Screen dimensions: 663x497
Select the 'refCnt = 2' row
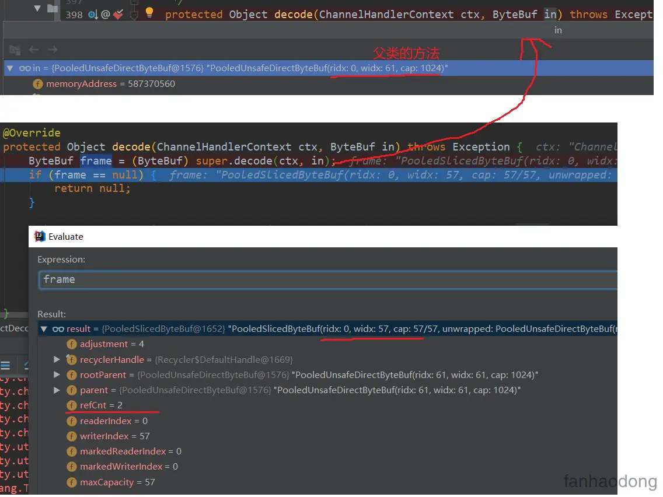pos(327,405)
